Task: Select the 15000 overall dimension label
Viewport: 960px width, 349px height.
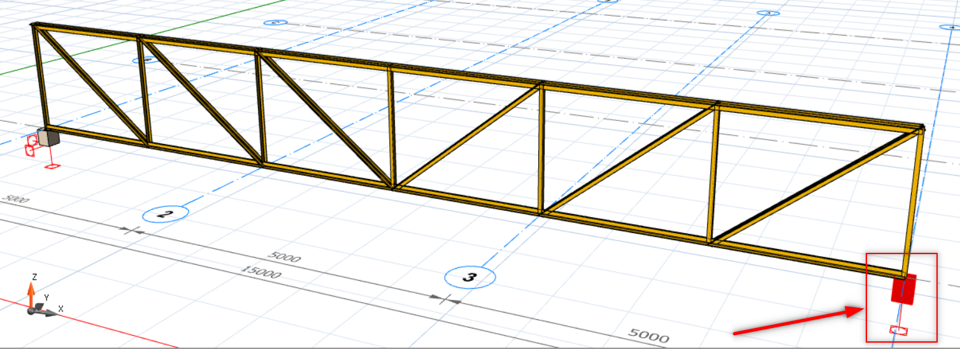Action: (x=260, y=273)
